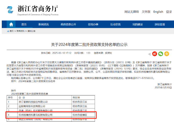Click 通知公告 in the breadcrumb
The image size is (174, 122).
[31, 31]
